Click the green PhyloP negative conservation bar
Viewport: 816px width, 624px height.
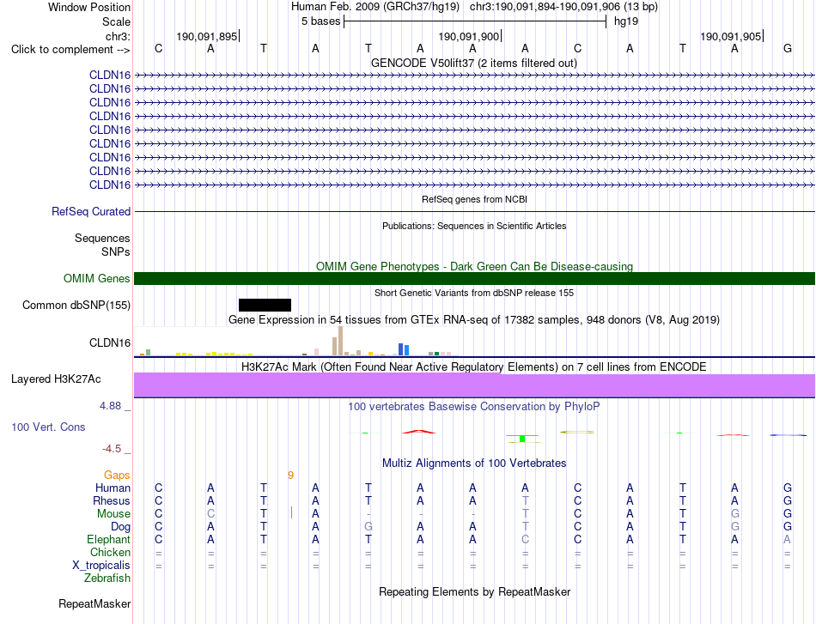[x=522, y=439]
